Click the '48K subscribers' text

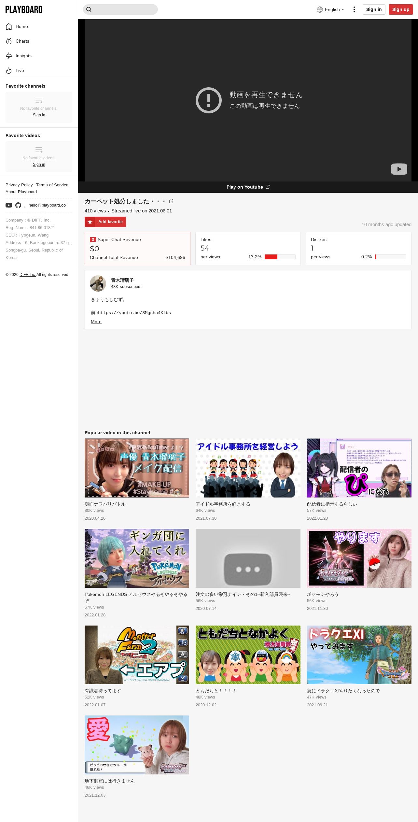click(x=126, y=287)
